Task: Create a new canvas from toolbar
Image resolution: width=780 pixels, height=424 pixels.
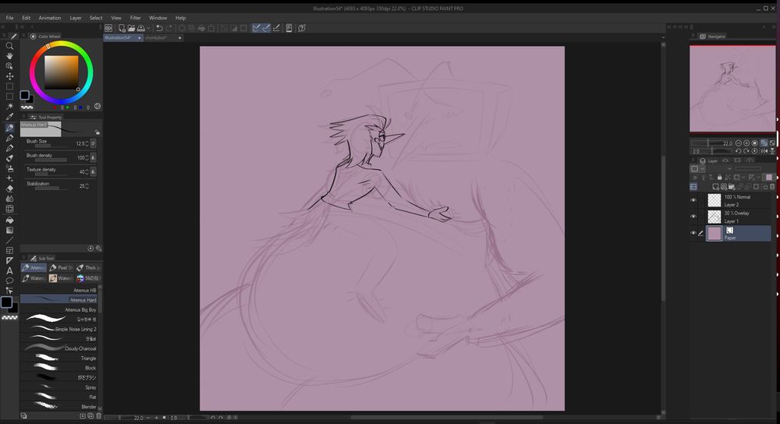Action: [122, 28]
